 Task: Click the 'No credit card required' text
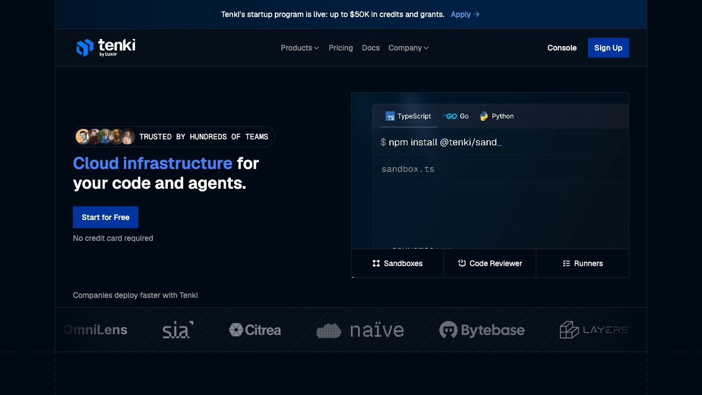[x=113, y=238]
